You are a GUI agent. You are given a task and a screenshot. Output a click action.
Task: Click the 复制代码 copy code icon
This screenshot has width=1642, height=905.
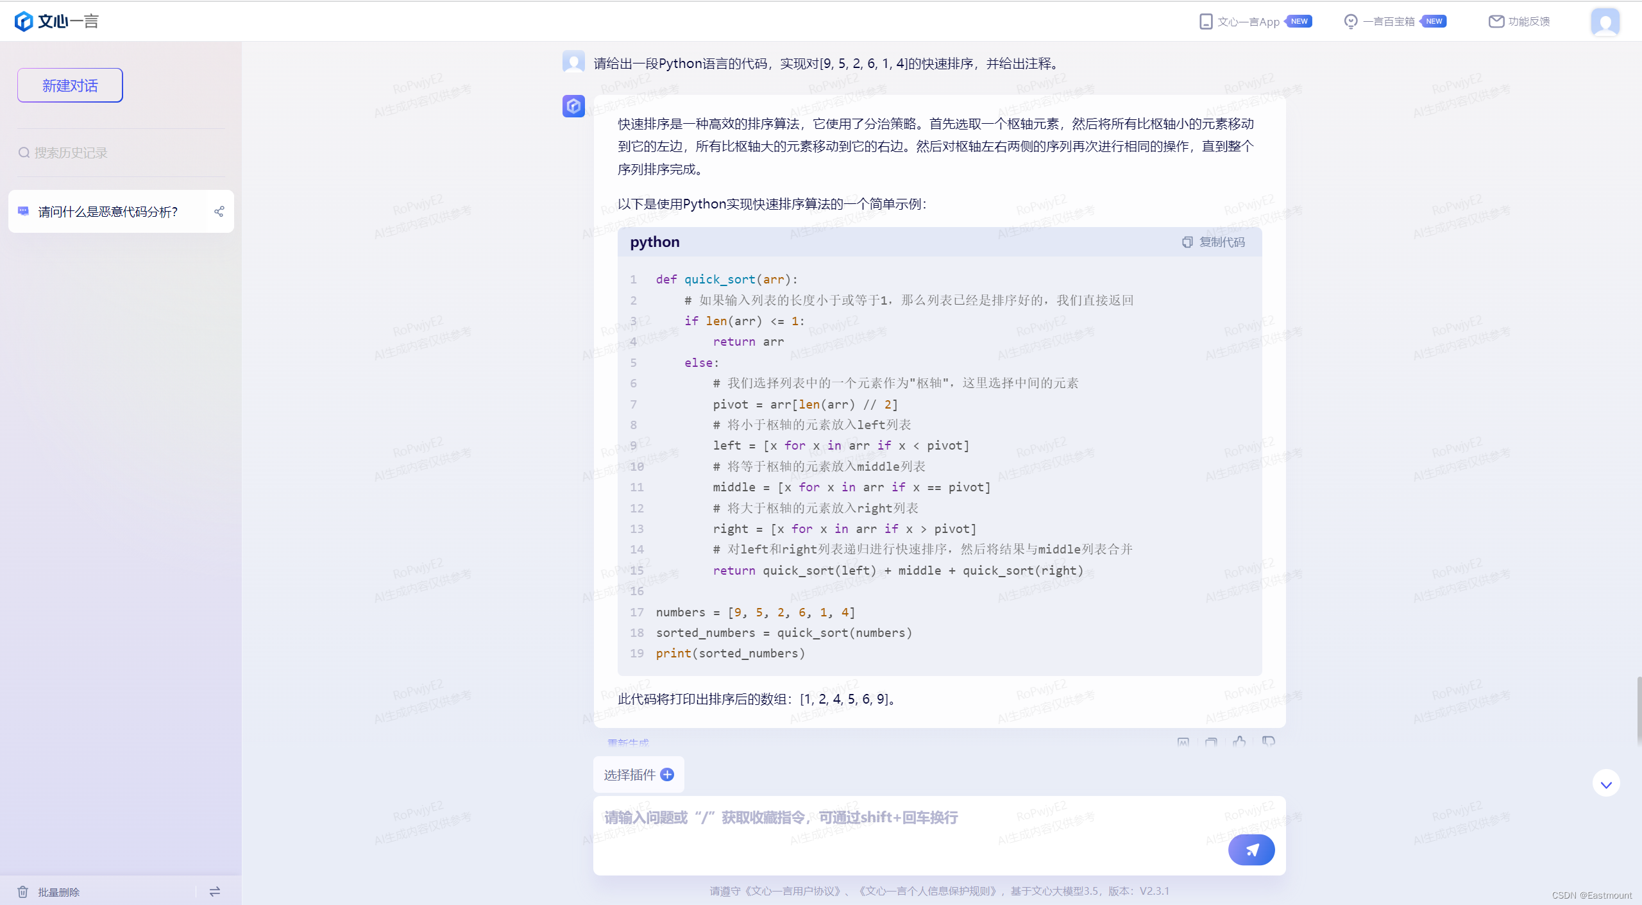1187,242
